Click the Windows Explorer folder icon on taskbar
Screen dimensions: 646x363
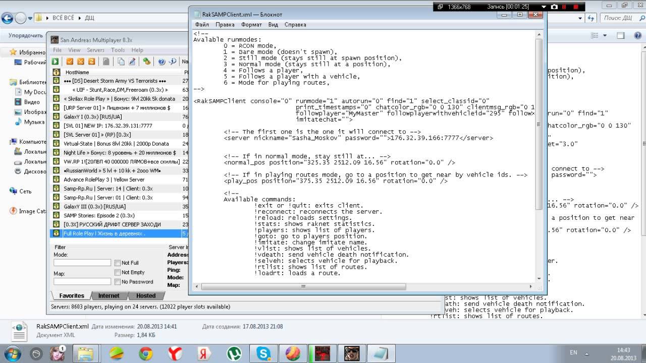click(x=87, y=353)
